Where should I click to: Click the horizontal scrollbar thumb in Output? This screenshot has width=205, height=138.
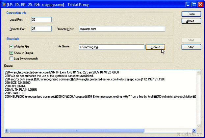[77, 130]
